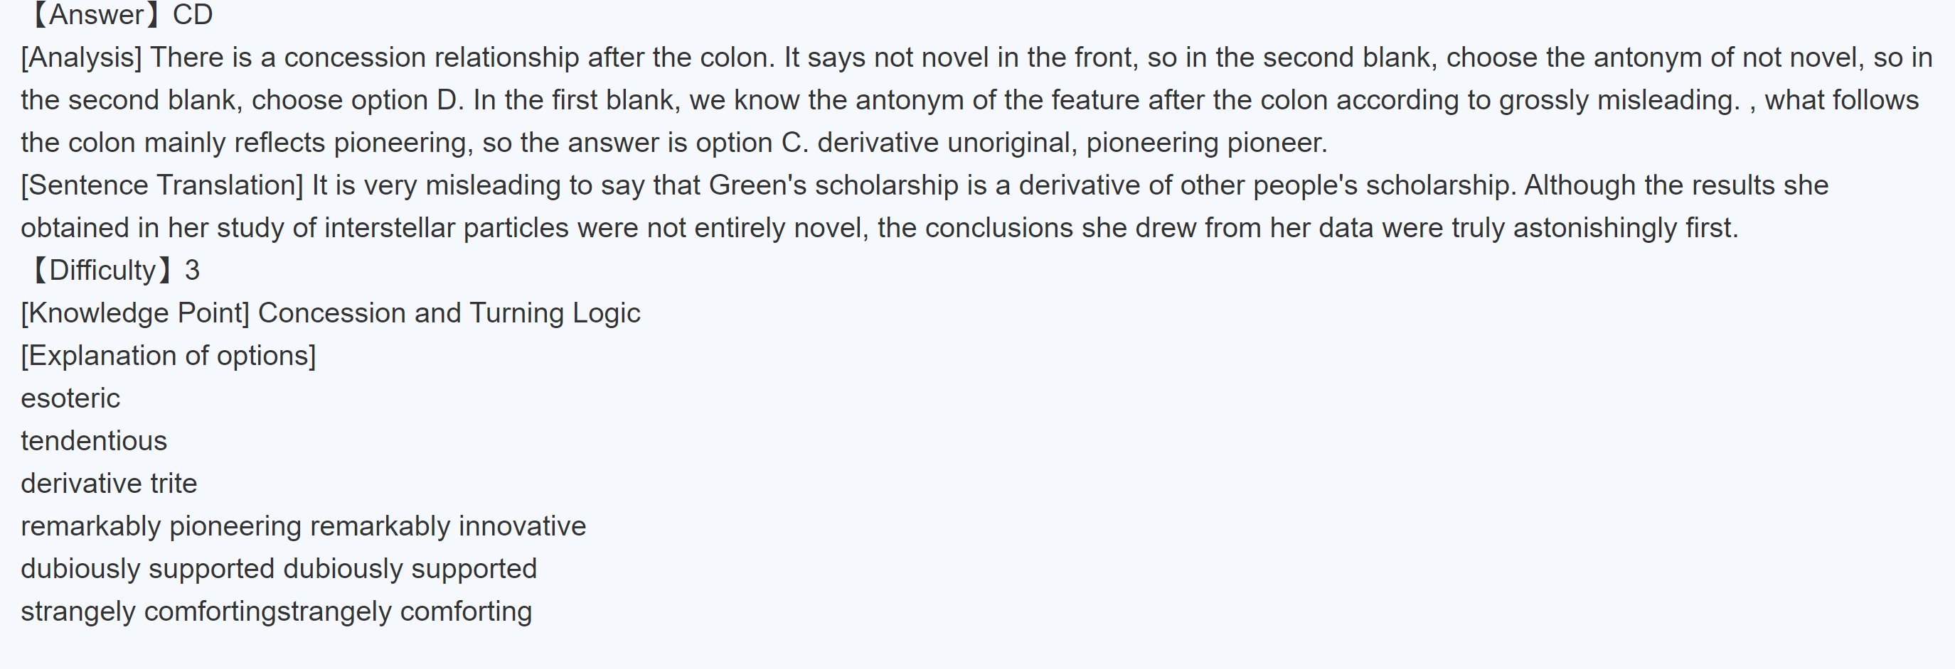Select the word 'tendentious' in options list

click(x=93, y=441)
